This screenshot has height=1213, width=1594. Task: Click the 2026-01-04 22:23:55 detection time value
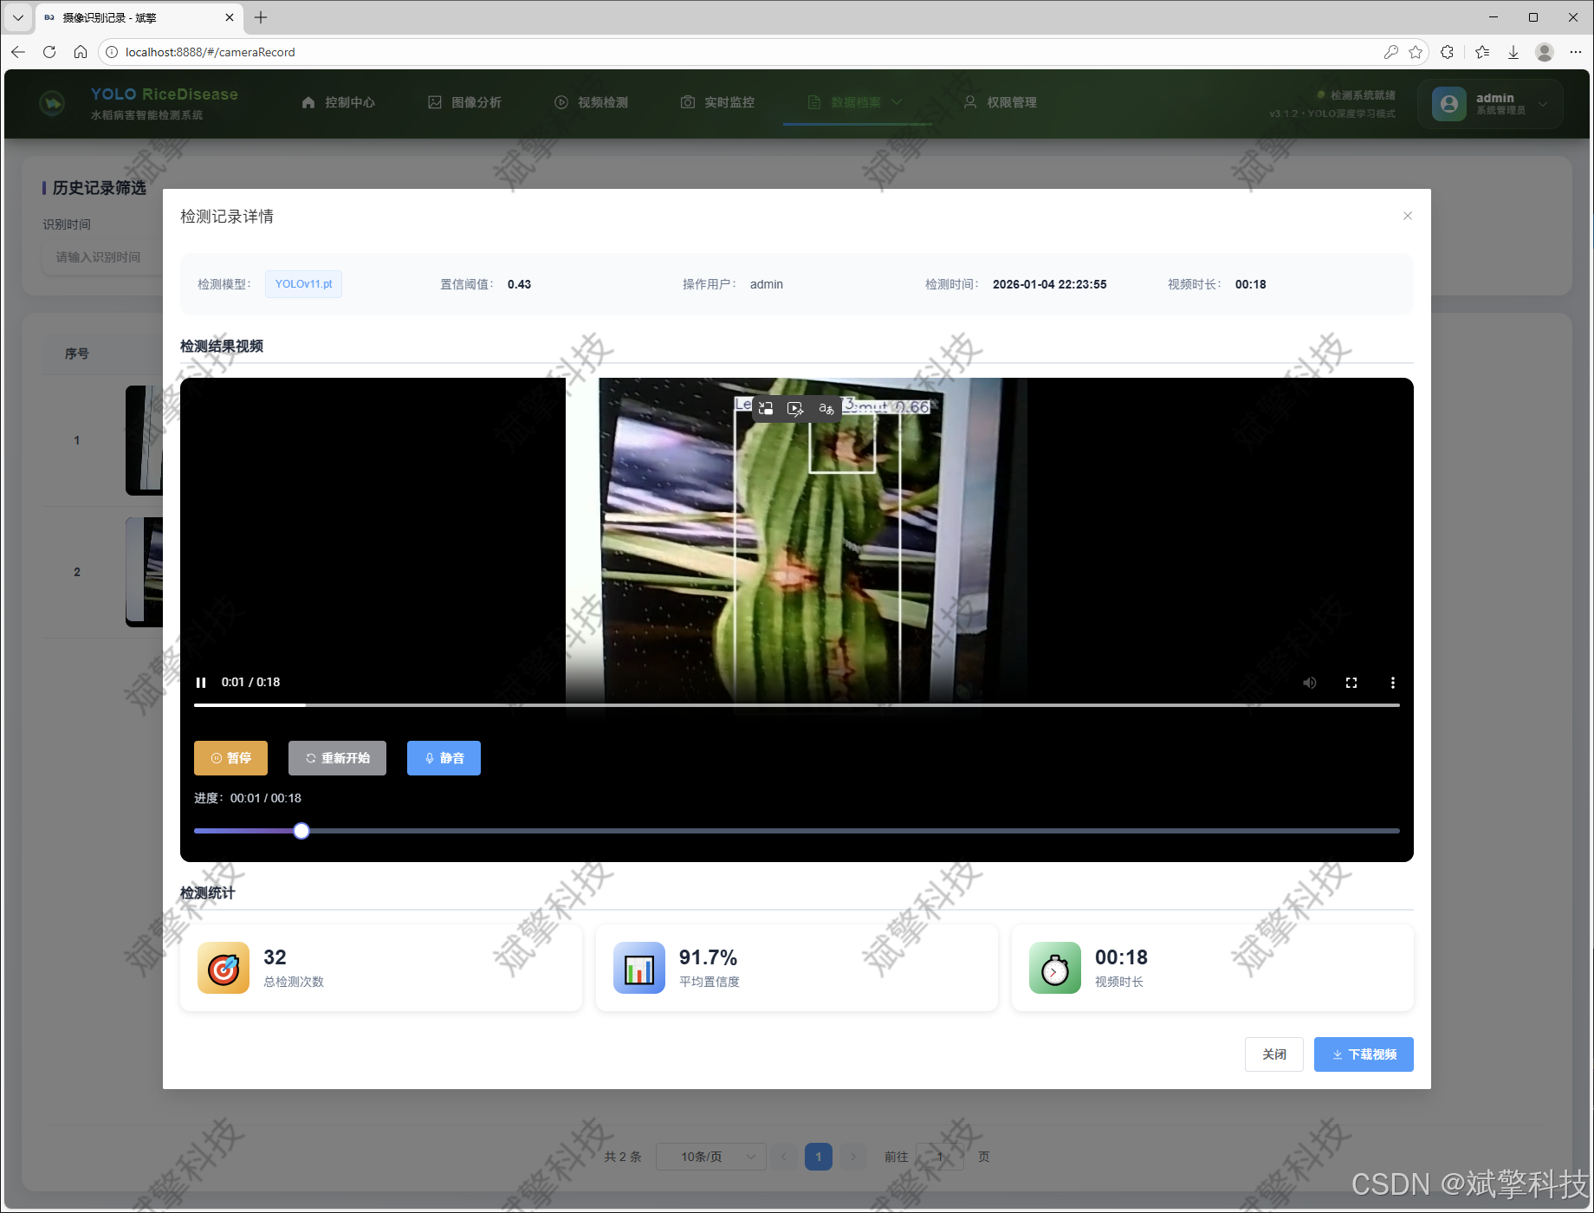1049,284
